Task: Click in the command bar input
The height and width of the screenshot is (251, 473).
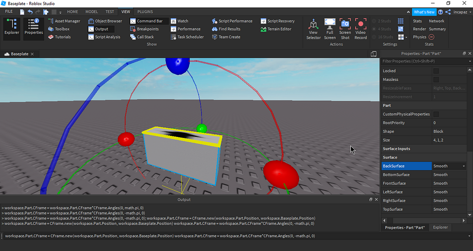Action: point(235,236)
